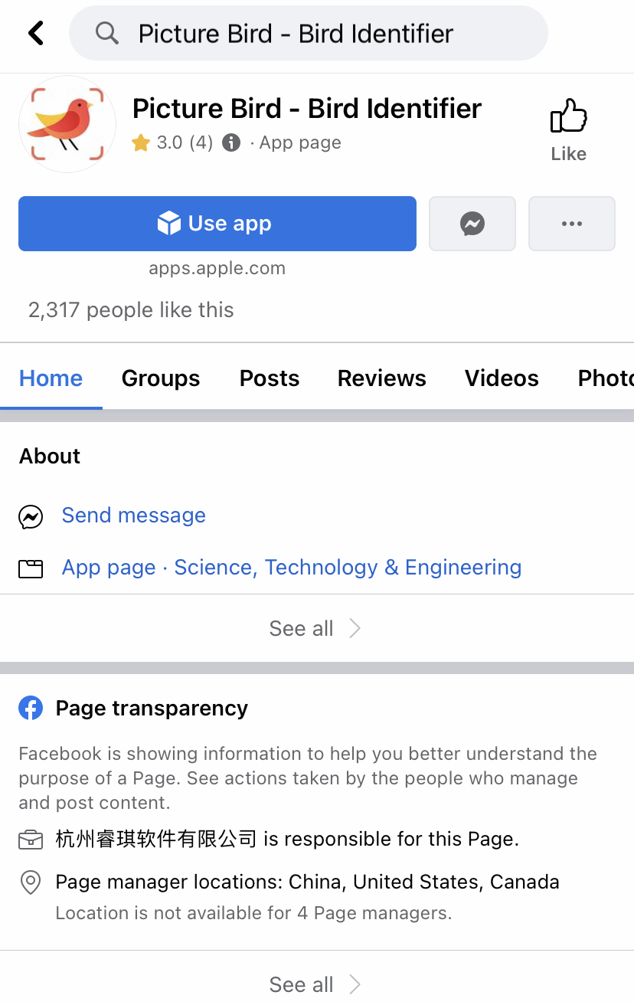The width and height of the screenshot is (634, 1005).
Task: Open the Reviews tab
Action: [382, 378]
